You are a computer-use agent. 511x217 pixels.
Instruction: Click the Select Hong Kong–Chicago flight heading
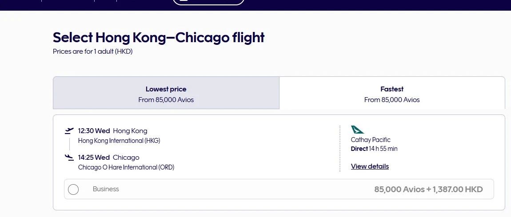point(159,37)
